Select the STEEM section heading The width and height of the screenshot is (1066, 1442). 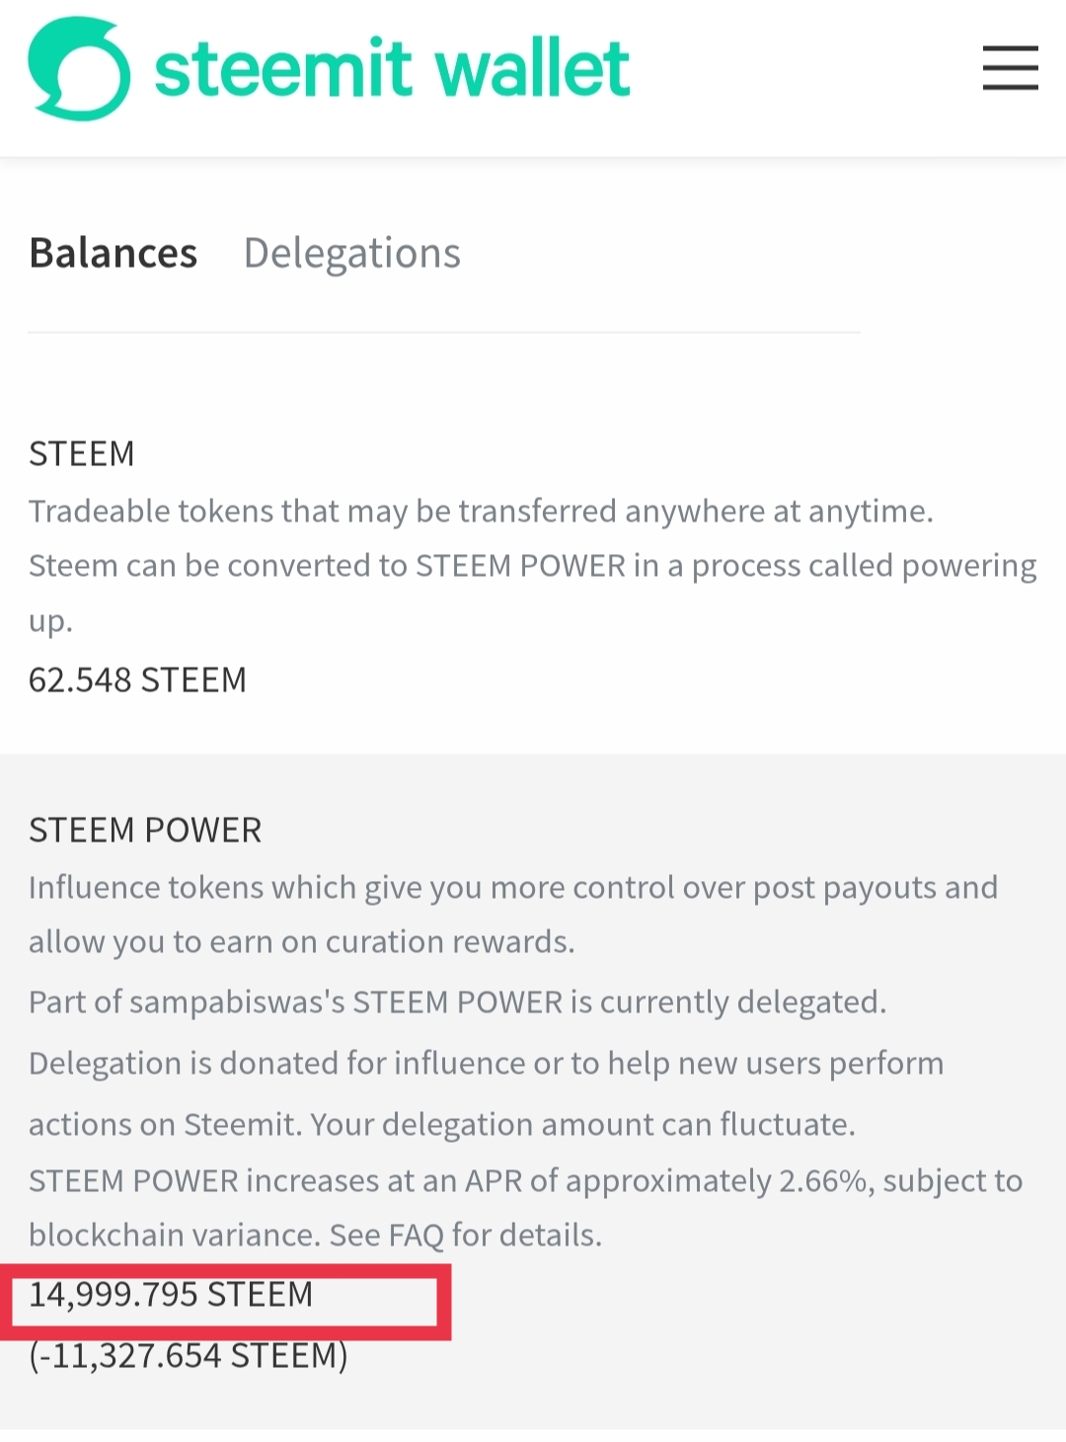point(82,454)
